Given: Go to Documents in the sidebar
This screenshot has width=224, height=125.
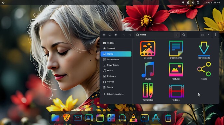Looking at the screenshot, I should pyautogui.click(x=116, y=59).
